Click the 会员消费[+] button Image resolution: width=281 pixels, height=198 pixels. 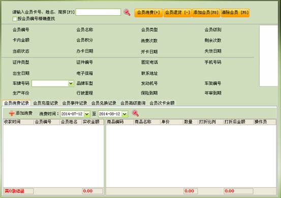(148, 13)
